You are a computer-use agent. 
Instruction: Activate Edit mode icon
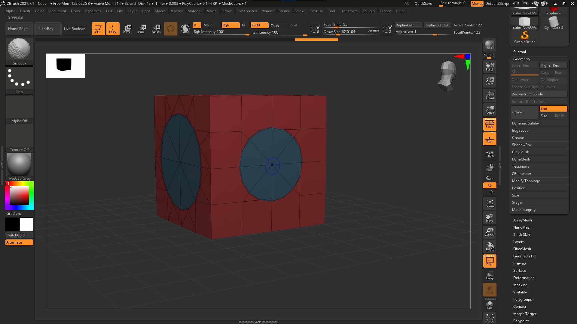(x=98, y=29)
